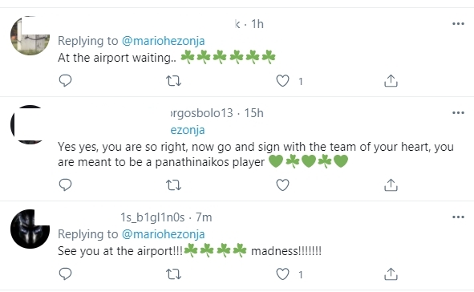Open the 1s_b1gl1n0s user profile handle

pos(152,217)
